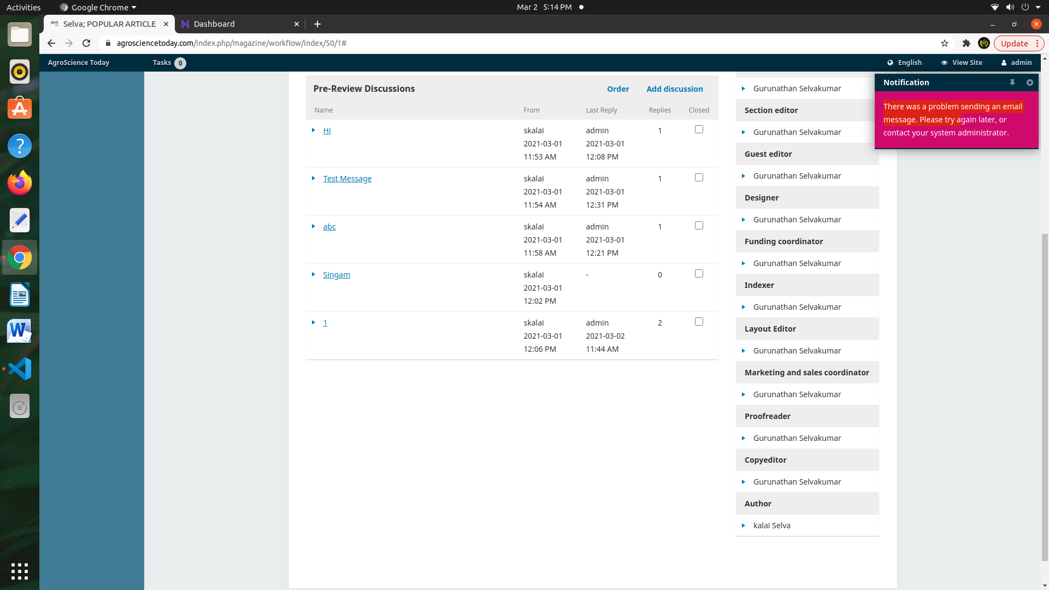This screenshot has height=590, width=1049.
Task: Click the Order link in Pre-Review Discussions
Action: click(618, 88)
